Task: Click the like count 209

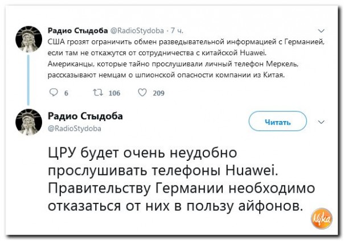Action: tap(158, 93)
